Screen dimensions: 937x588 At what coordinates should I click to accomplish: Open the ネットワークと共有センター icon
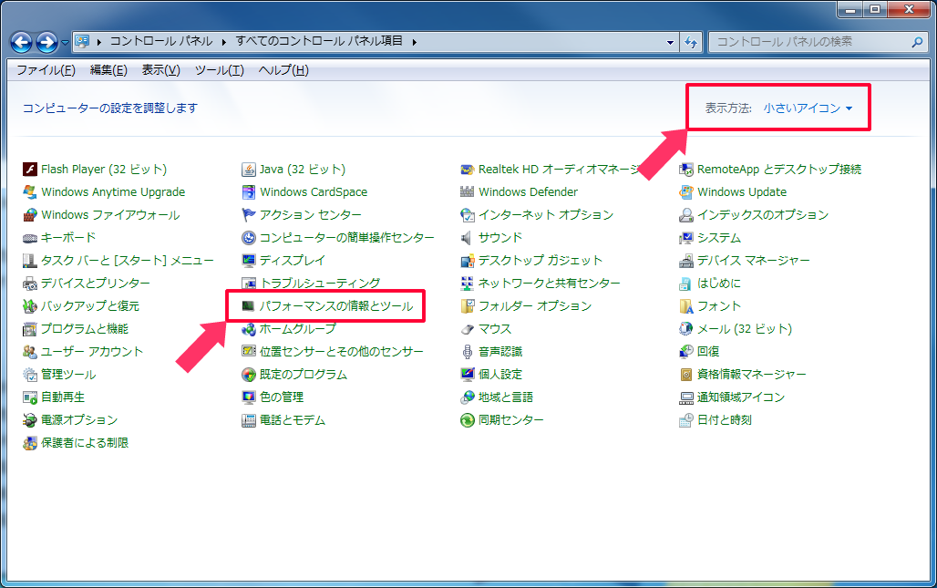pos(468,284)
